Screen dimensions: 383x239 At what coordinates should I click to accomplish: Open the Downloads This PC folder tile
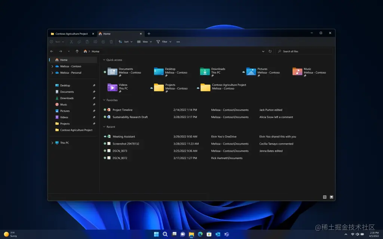[213, 72]
